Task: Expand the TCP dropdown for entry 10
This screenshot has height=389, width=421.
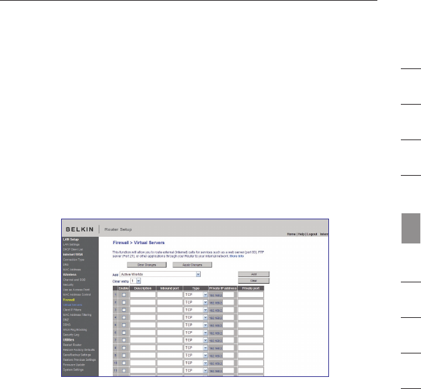Action: [x=196, y=363]
